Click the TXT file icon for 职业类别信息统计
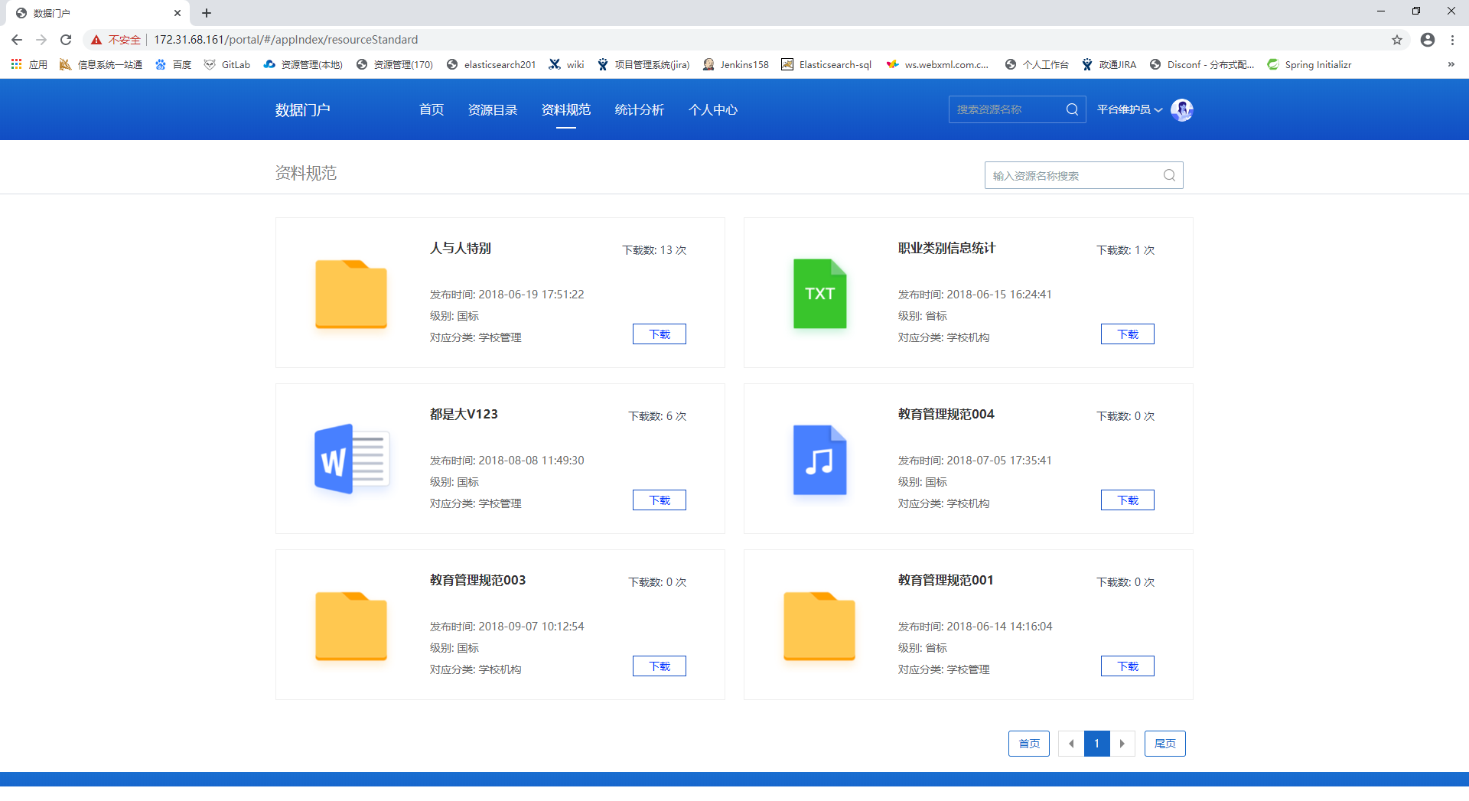The height and width of the screenshot is (801, 1469). pos(819,294)
